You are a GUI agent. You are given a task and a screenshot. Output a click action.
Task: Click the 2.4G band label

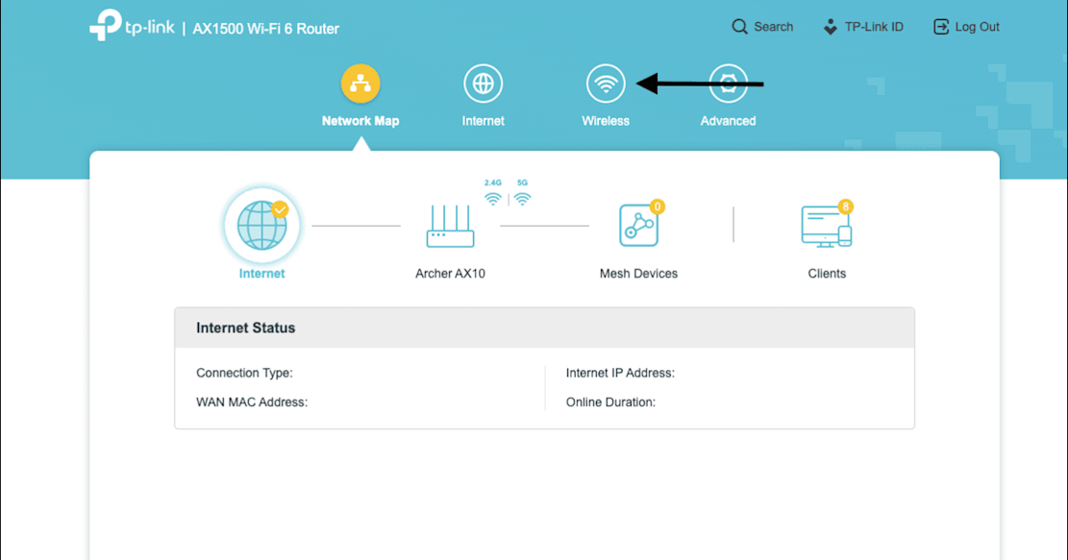pos(492,183)
